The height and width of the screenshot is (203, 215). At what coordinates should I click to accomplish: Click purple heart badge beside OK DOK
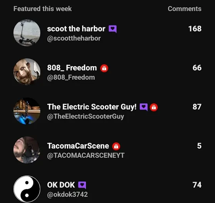click(82, 185)
